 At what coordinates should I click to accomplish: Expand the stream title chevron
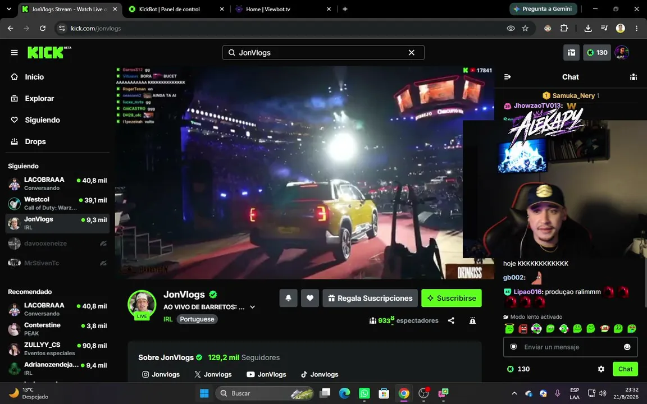(x=253, y=307)
